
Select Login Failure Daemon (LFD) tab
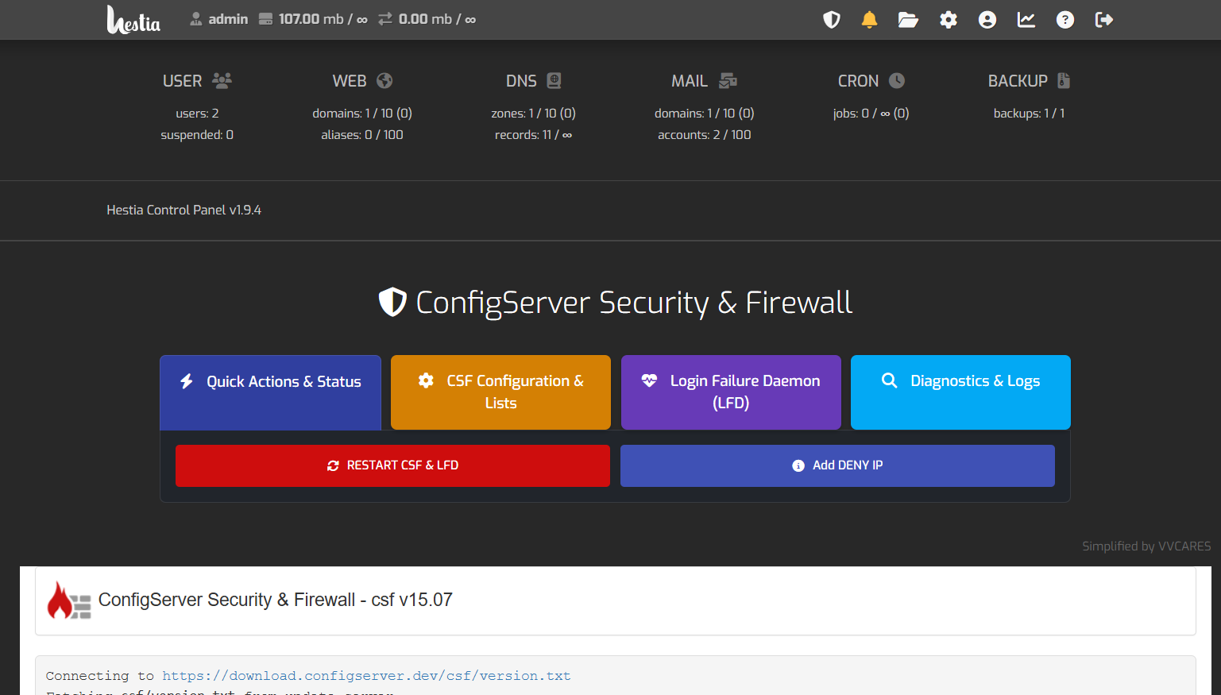[731, 392]
